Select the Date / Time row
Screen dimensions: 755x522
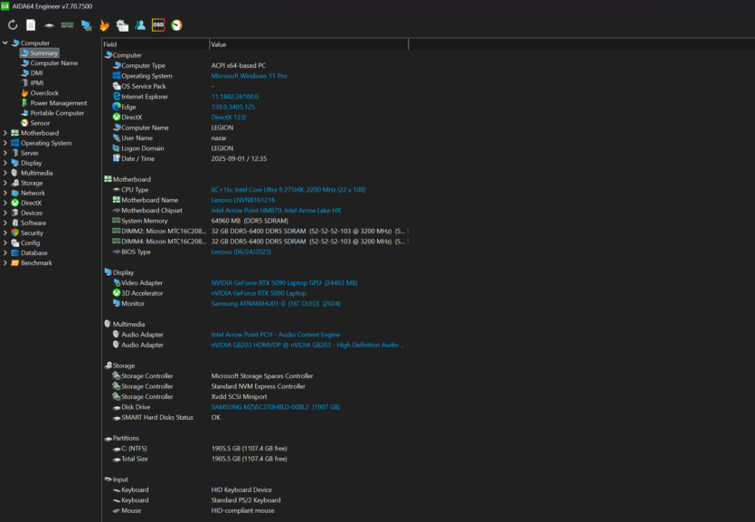click(255, 159)
